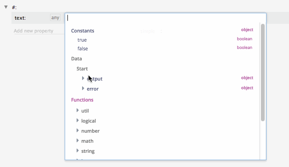Viewport: 289px width, 167px height.
Task: Select the 'util' function category
Action: pyautogui.click(x=85, y=111)
